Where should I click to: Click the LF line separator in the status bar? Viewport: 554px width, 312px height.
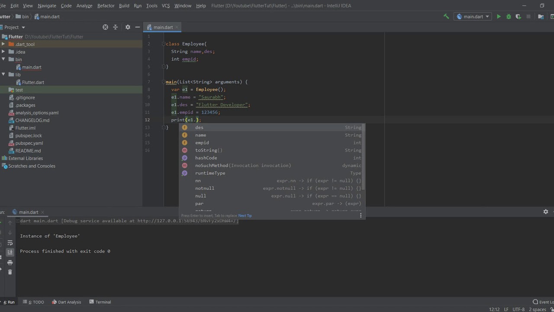coord(506,309)
